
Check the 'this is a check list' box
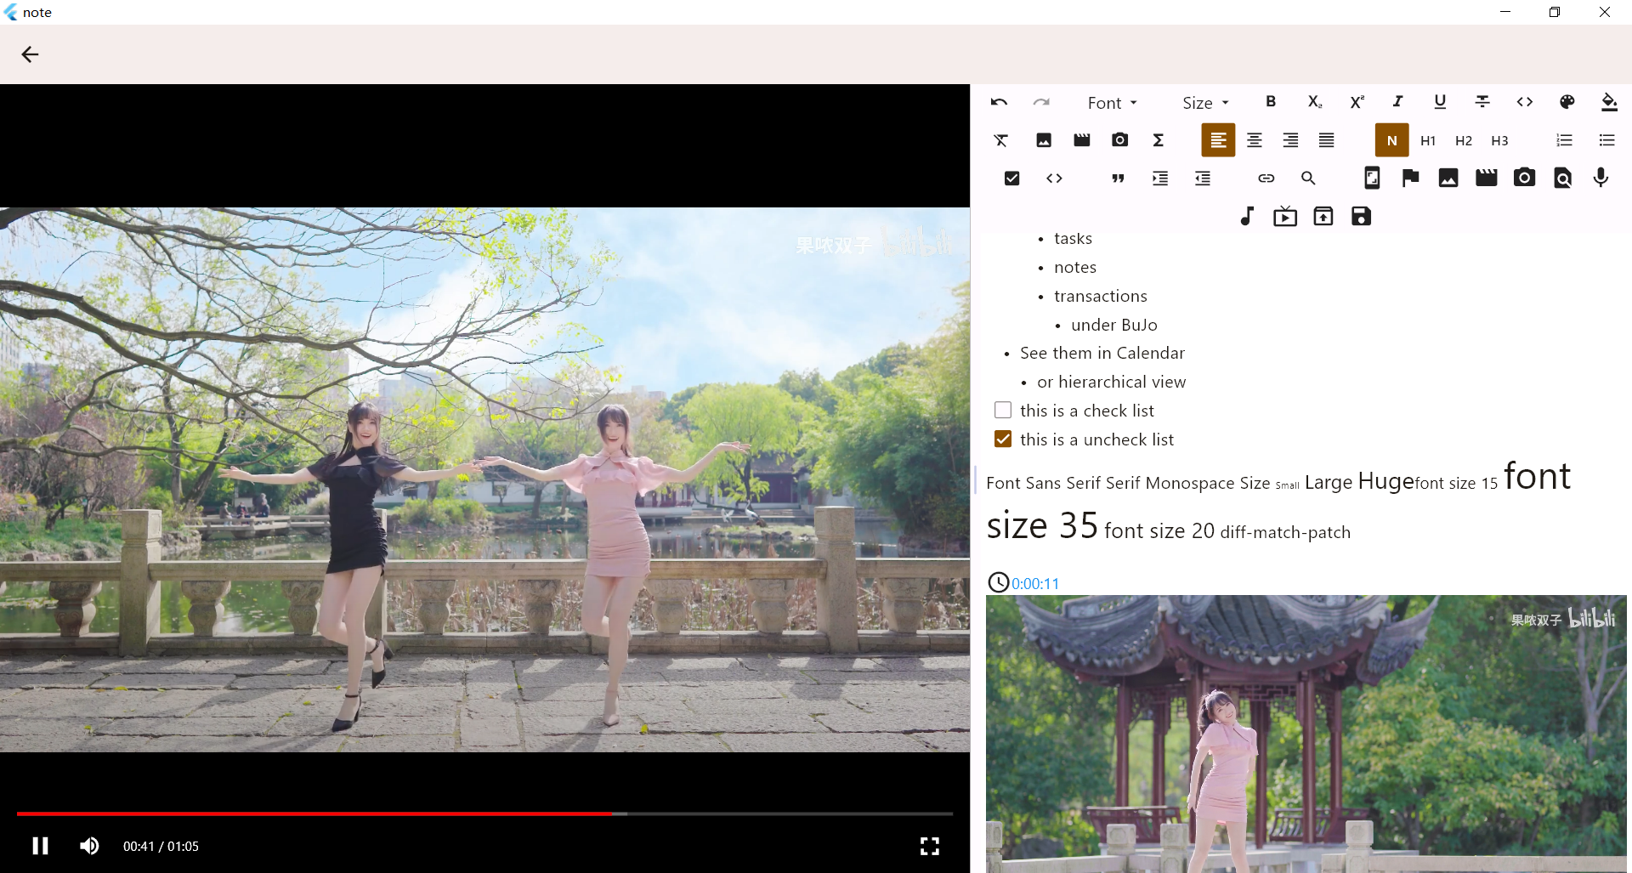pyautogui.click(x=1003, y=410)
